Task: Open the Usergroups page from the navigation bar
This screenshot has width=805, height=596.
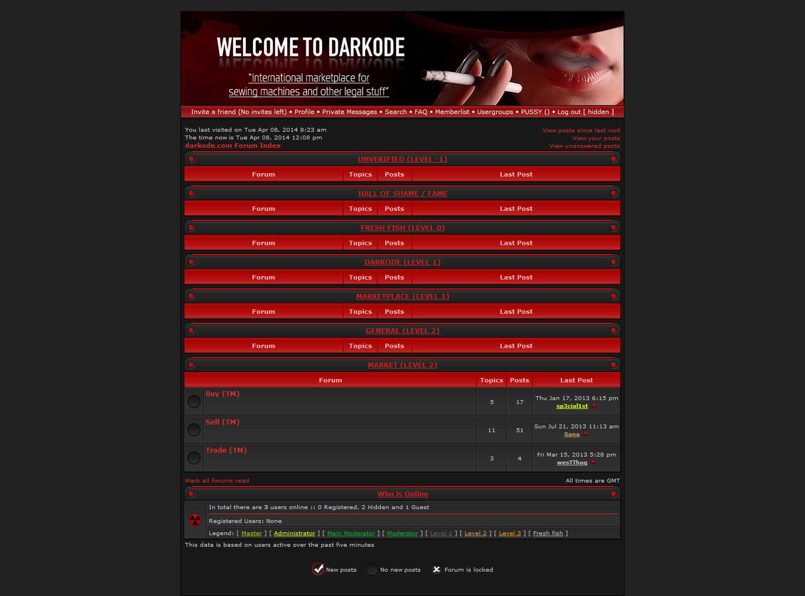Action: pos(495,112)
